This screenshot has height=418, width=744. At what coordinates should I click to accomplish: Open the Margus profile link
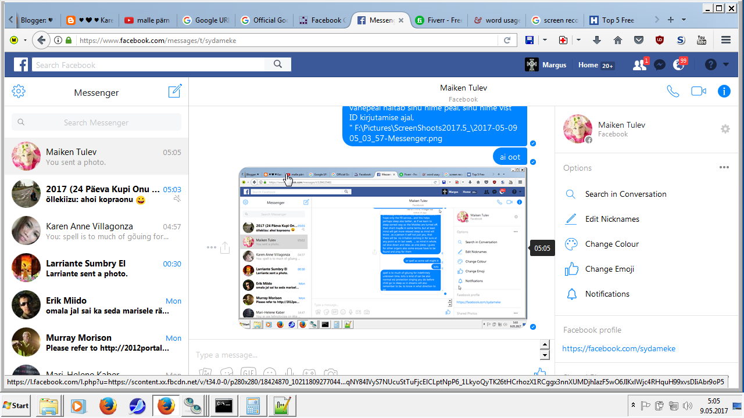[x=545, y=64]
